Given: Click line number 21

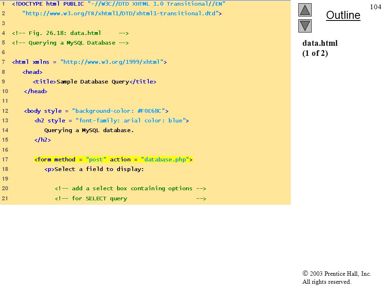Looking at the screenshot, I should tap(5, 198).
